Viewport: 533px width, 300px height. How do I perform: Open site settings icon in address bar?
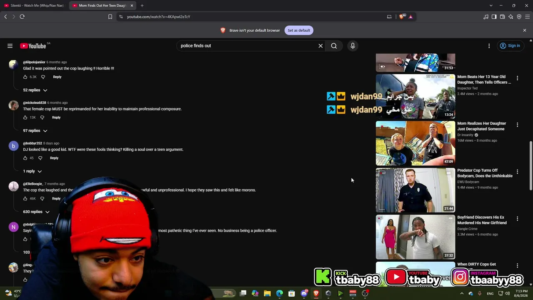point(121,17)
